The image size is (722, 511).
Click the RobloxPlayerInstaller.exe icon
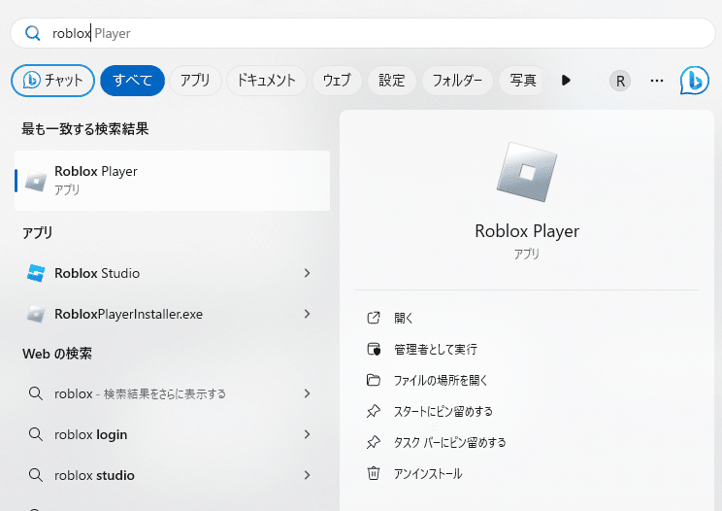(x=36, y=314)
